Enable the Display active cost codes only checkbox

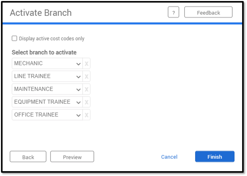[x=14, y=38]
